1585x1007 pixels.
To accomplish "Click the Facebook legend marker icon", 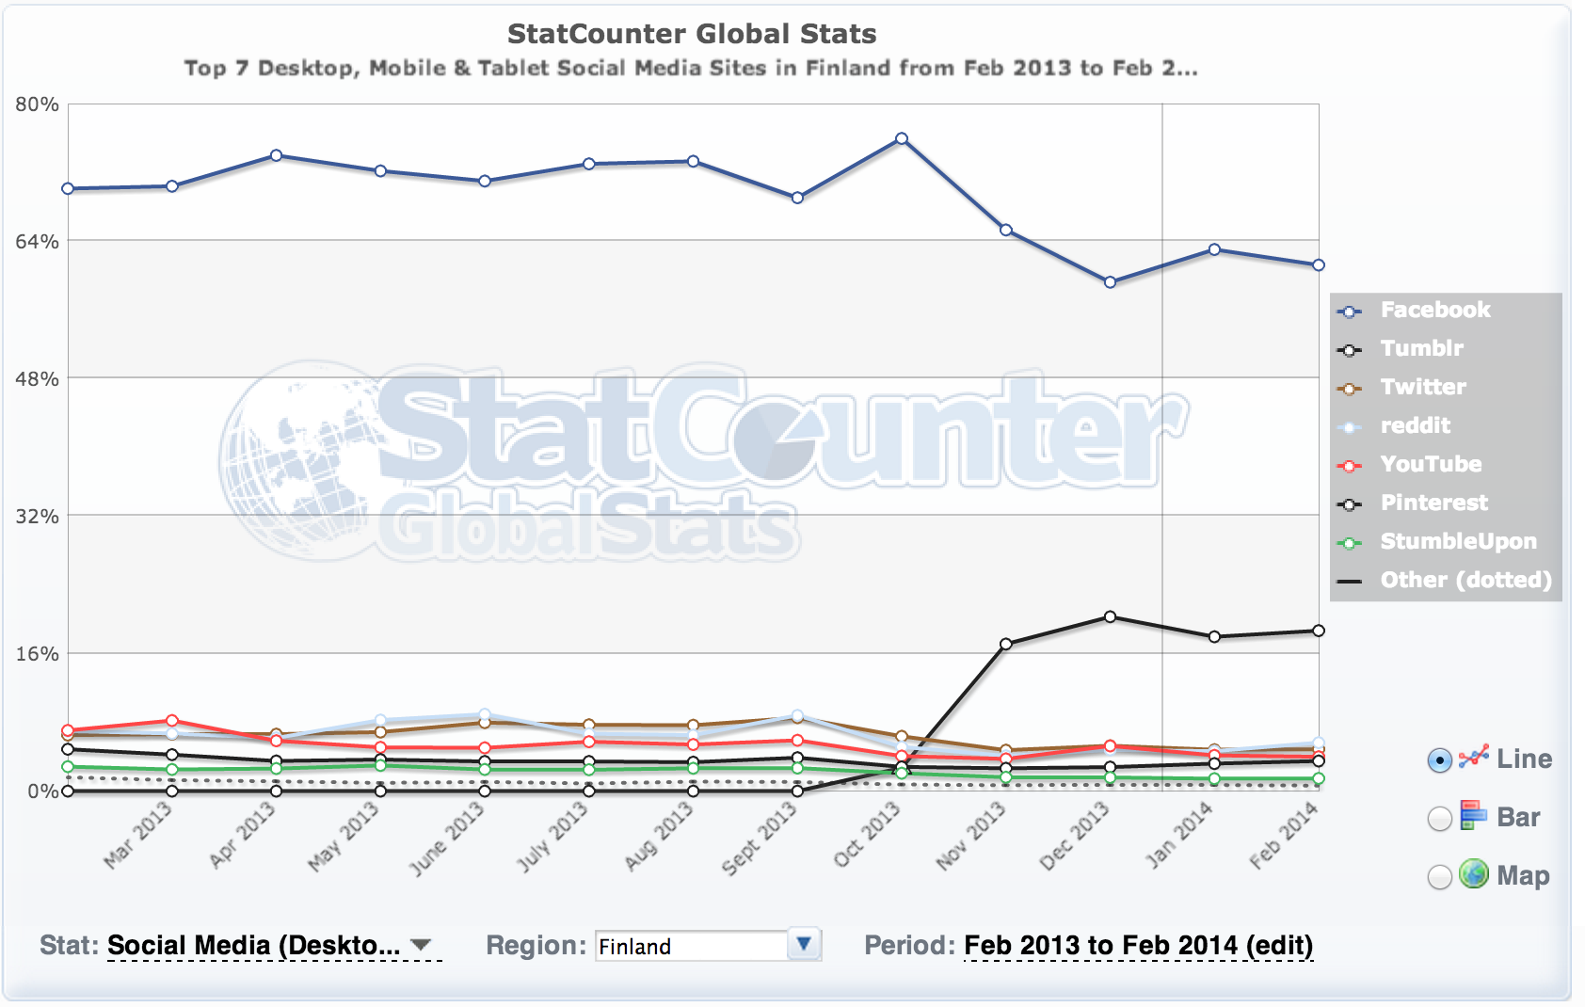I will coord(1350,312).
